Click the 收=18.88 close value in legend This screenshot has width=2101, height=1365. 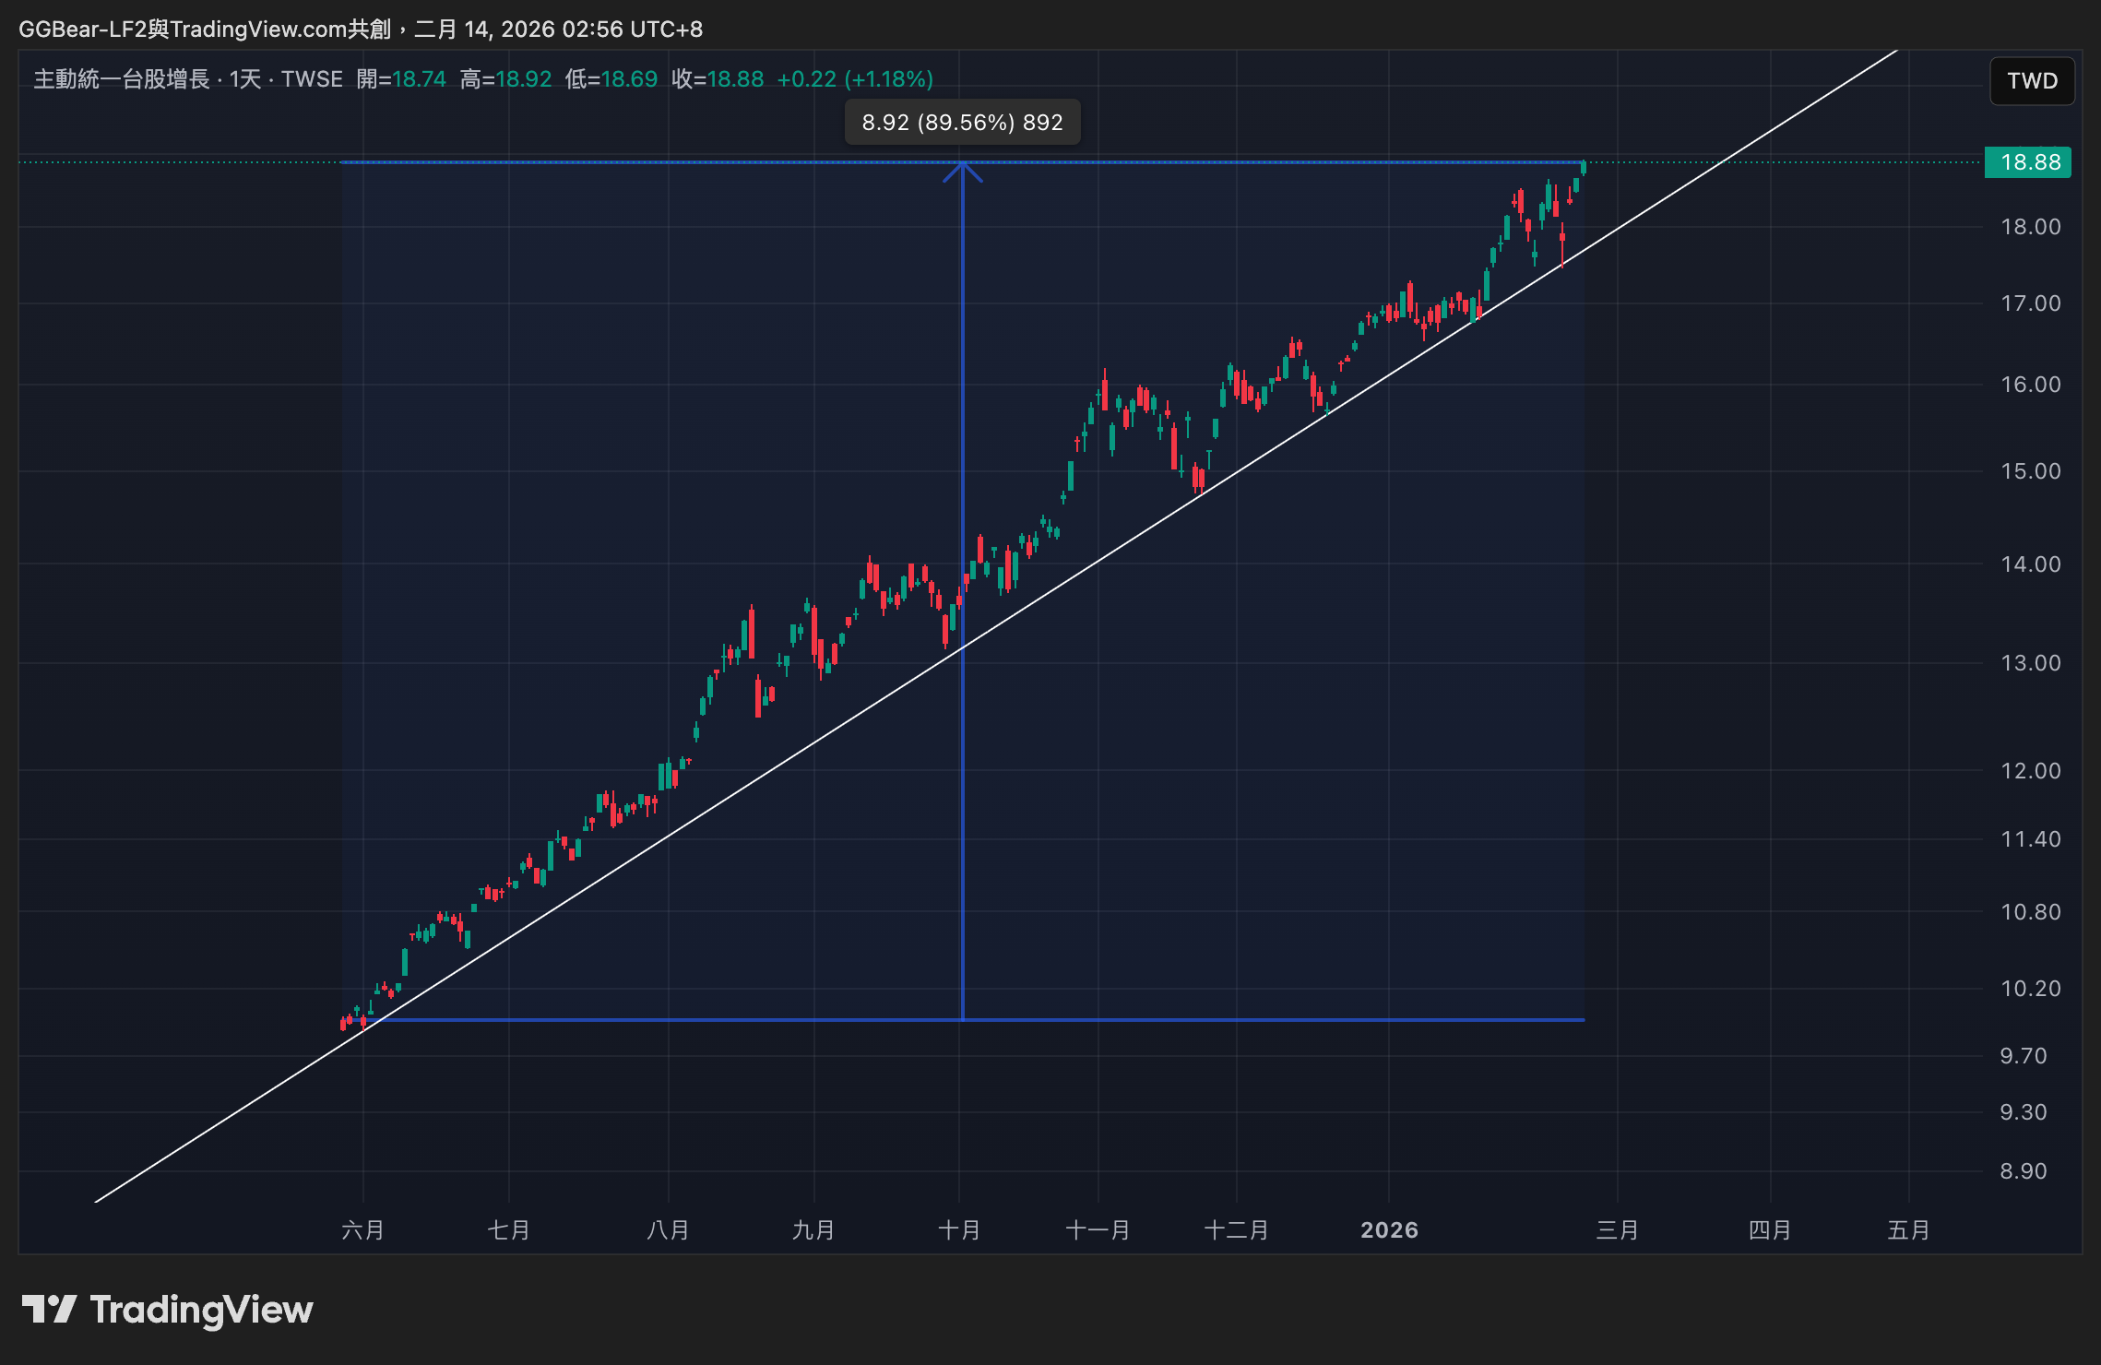pyautogui.click(x=718, y=79)
